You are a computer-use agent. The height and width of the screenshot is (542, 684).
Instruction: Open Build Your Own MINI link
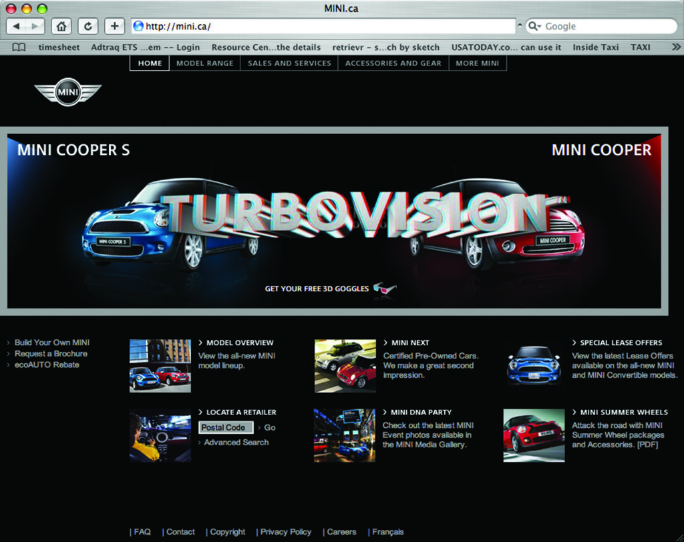tap(52, 342)
